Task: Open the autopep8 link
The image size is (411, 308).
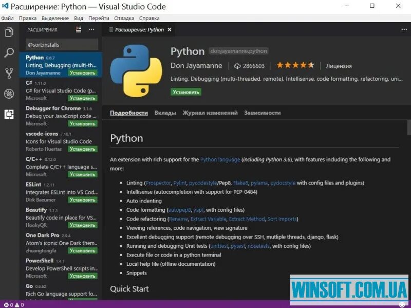Action: (179, 210)
